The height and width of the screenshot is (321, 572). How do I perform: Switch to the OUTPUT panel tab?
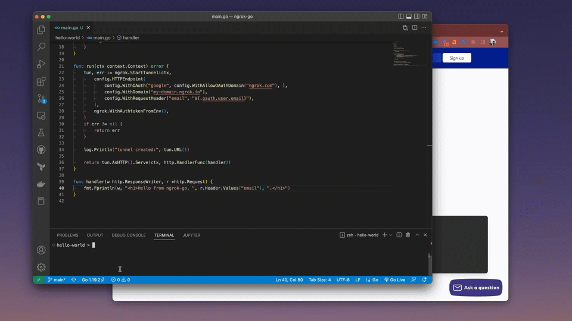(x=95, y=235)
